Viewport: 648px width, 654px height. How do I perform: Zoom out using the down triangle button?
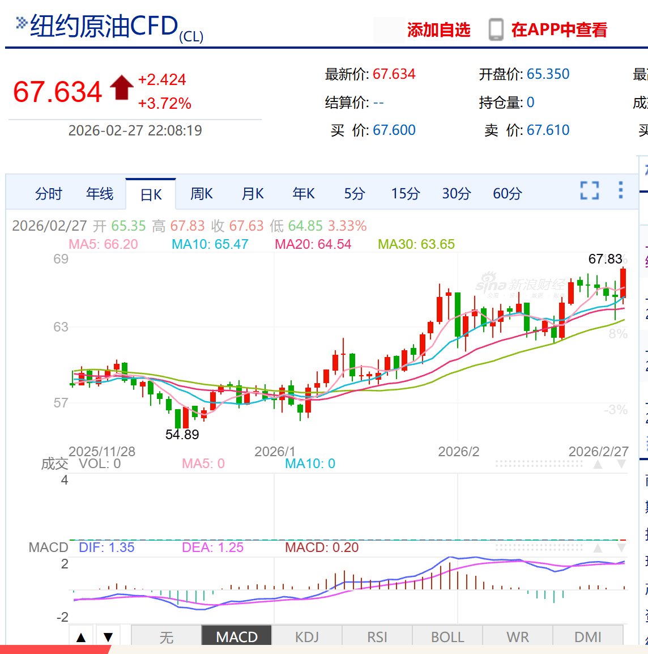108,636
